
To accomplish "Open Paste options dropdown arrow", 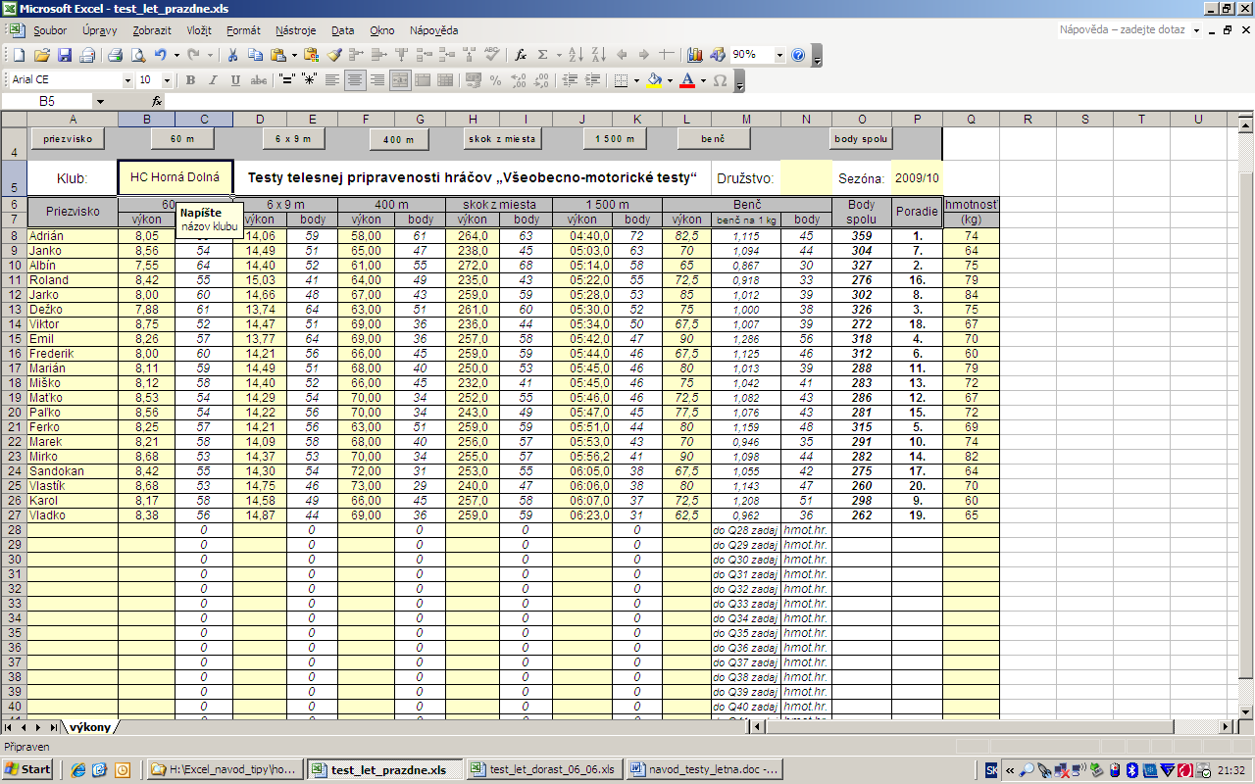I will [292, 55].
